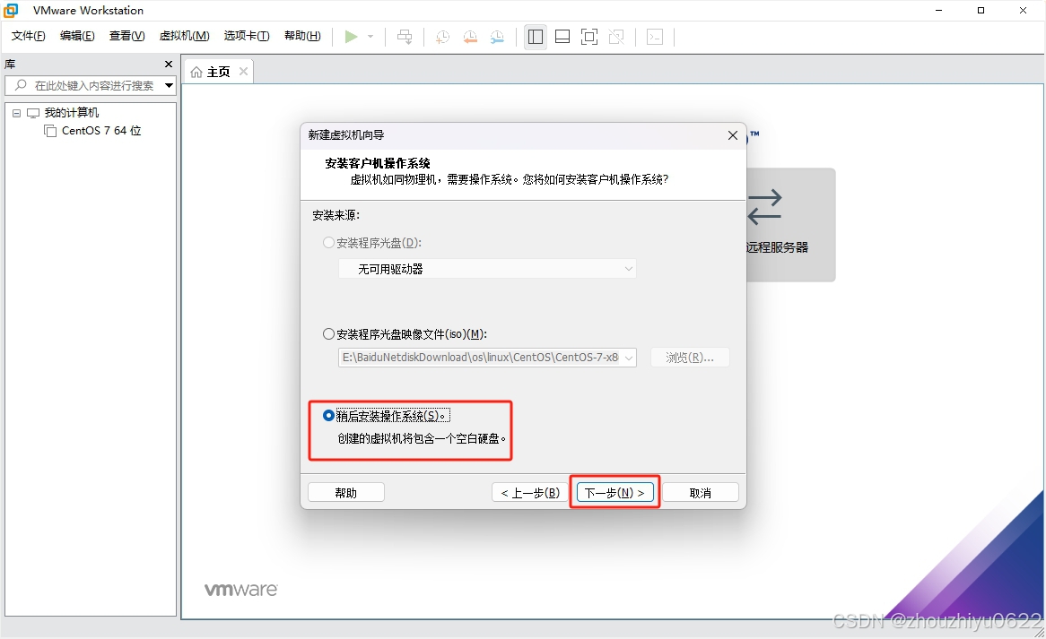Close the 新建虚拟机向导 dialog

pyautogui.click(x=732, y=135)
